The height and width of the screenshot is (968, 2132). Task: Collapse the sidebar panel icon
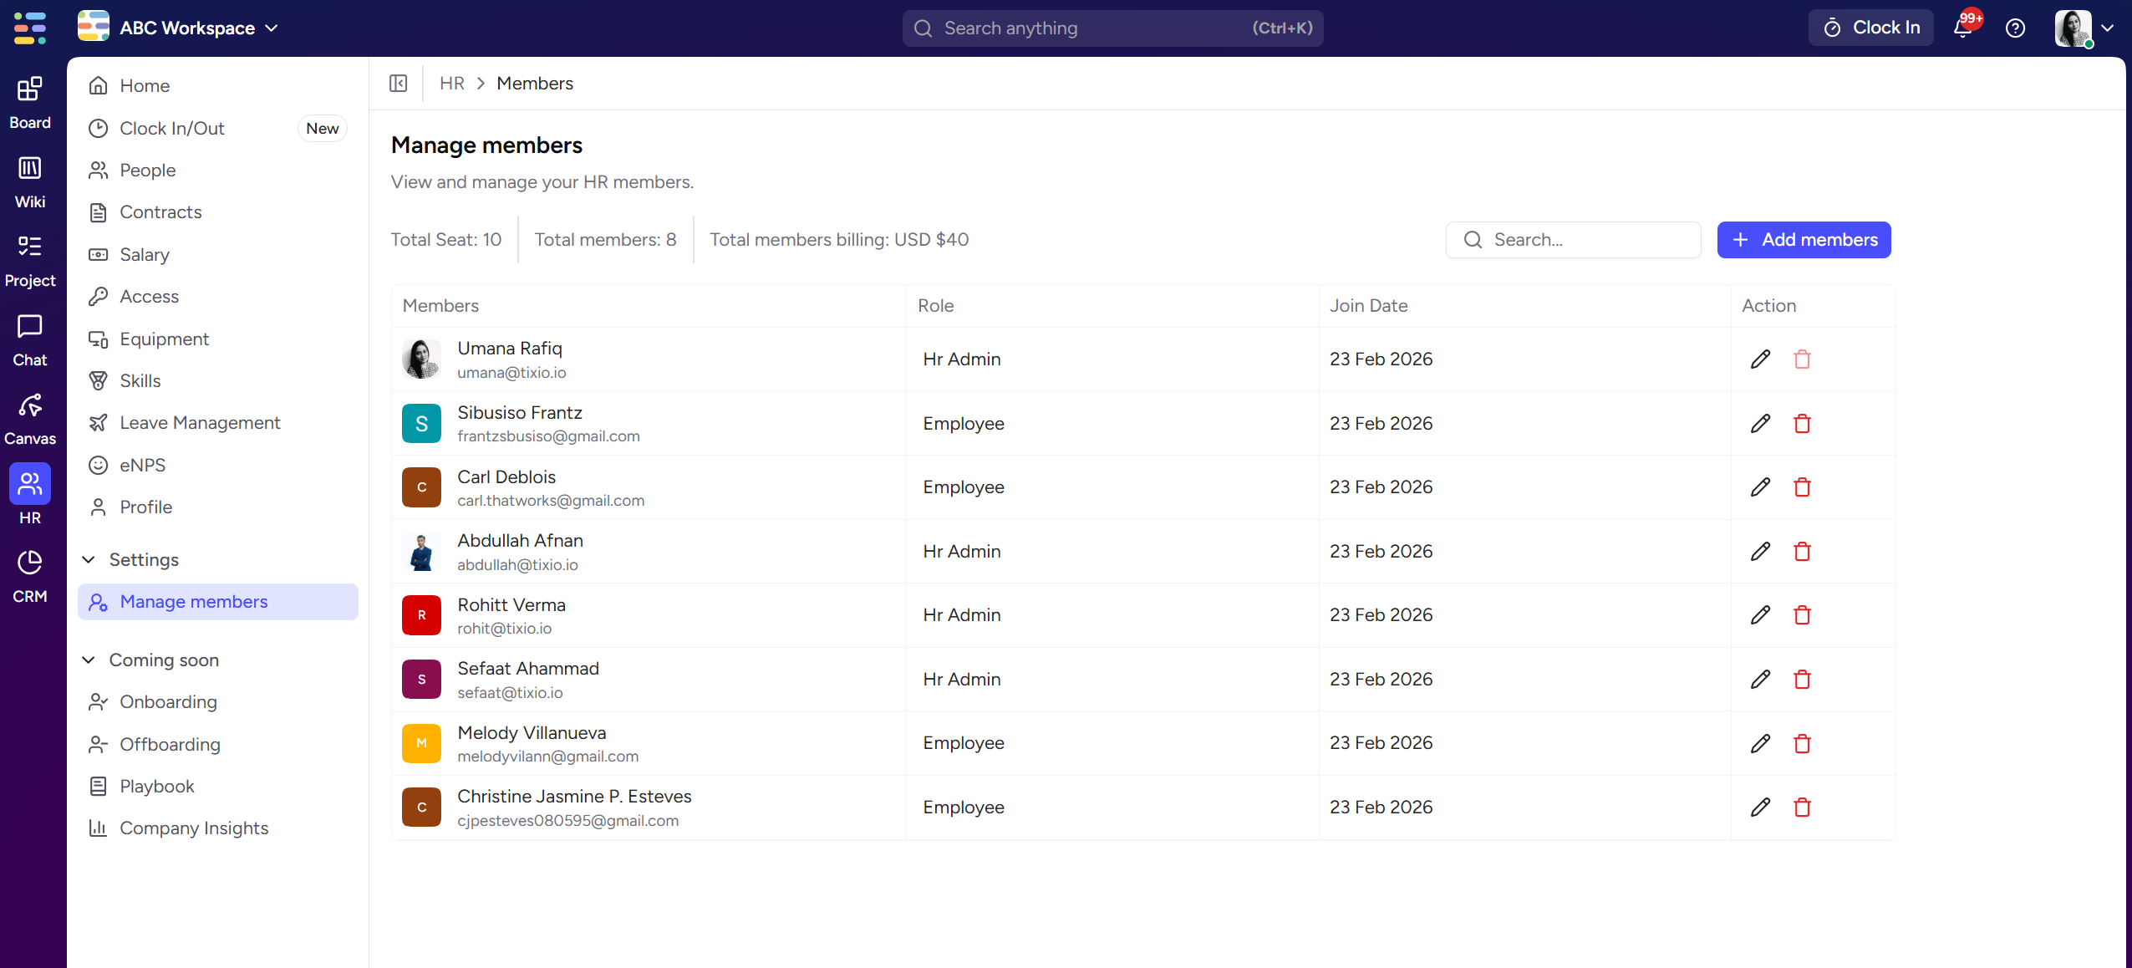[x=399, y=84]
